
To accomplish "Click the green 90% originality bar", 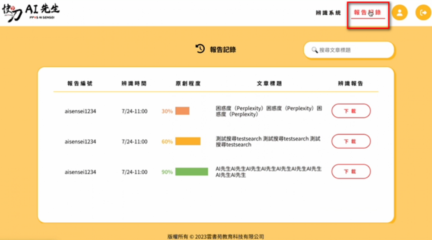I will pos(191,172).
